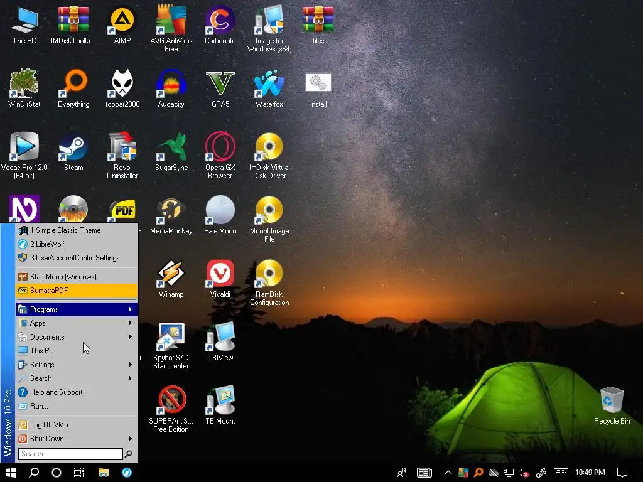Screen dimensions: 643x482
Task: Expand the Programs submenu
Action: tap(77, 309)
